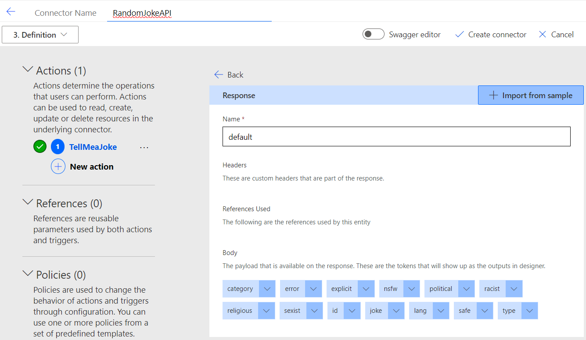Toggle the Swagger editor switch
The height and width of the screenshot is (340, 586).
coord(374,34)
